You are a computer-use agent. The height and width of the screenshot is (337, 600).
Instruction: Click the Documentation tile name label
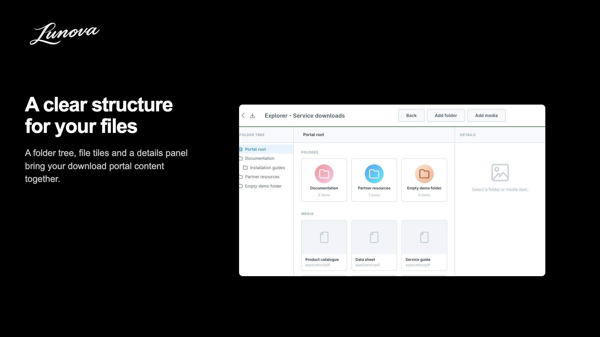tap(324, 188)
